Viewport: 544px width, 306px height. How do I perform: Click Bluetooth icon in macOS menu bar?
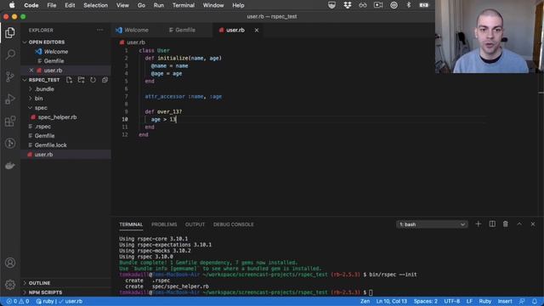[409, 5]
